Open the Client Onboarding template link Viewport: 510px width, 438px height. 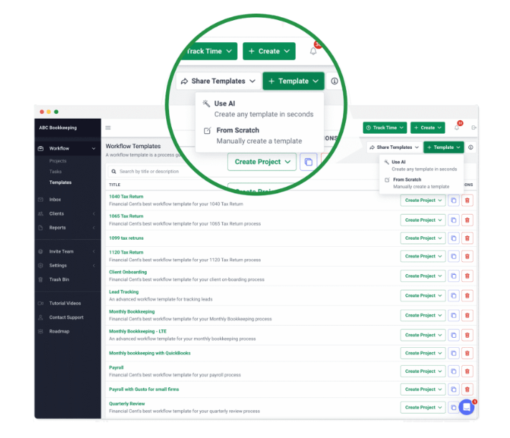pyautogui.click(x=127, y=272)
